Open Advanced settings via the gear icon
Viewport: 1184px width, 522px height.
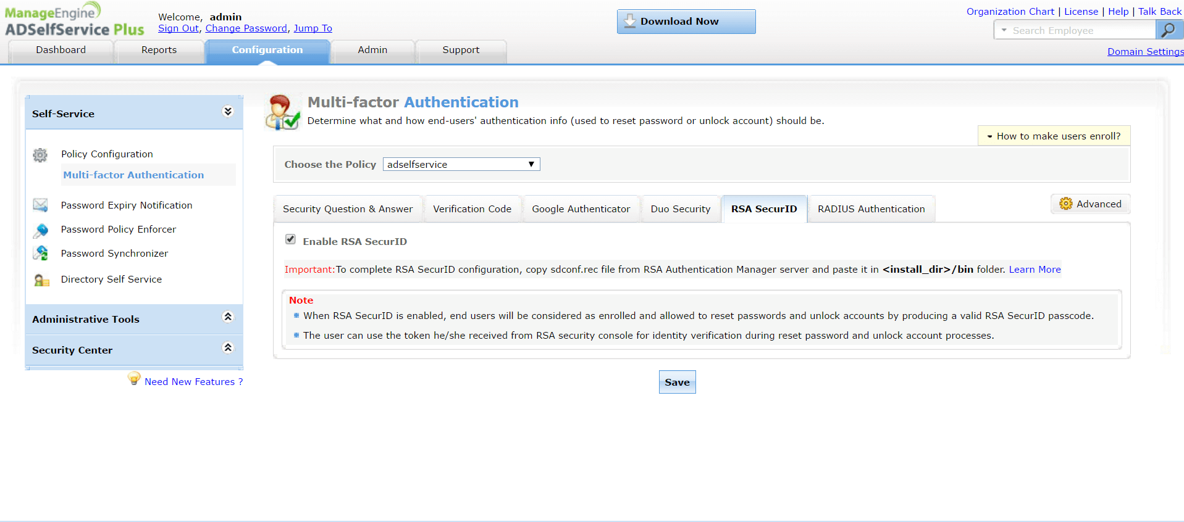[x=1065, y=204]
